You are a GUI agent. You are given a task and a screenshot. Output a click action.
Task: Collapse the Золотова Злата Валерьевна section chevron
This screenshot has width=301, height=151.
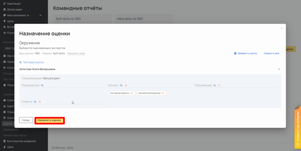279,69
